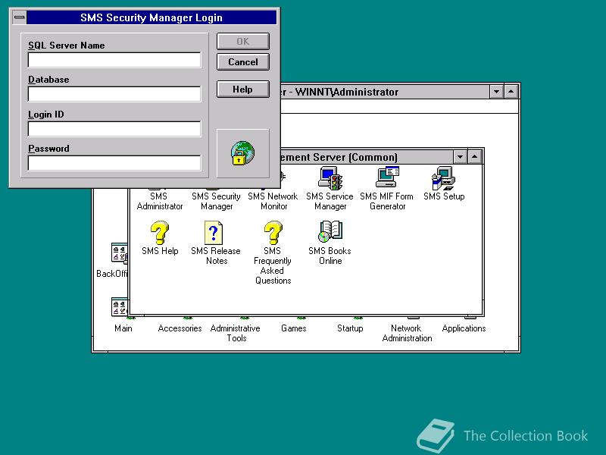Select the SMS Administrator label

click(x=160, y=201)
